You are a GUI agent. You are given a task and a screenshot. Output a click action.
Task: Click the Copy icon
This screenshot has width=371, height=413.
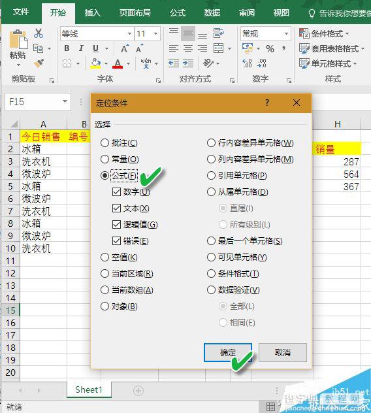[38, 48]
